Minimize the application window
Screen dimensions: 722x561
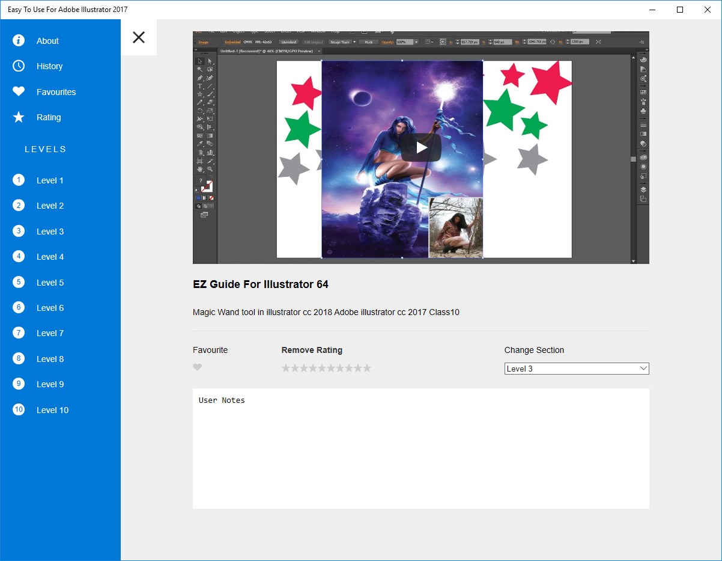[x=652, y=10]
